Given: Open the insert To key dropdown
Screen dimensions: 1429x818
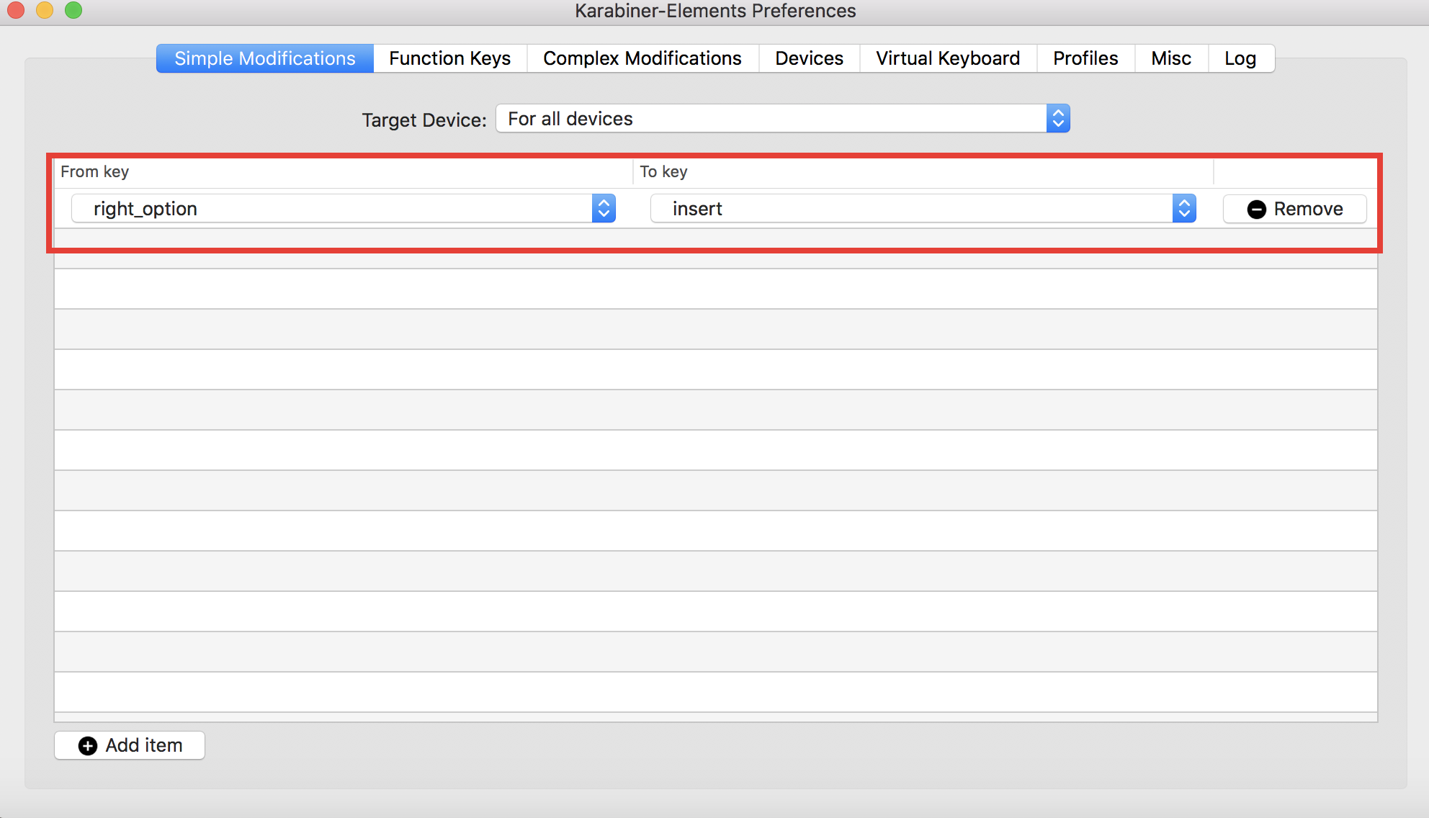Looking at the screenshot, I should coord(923,208).
